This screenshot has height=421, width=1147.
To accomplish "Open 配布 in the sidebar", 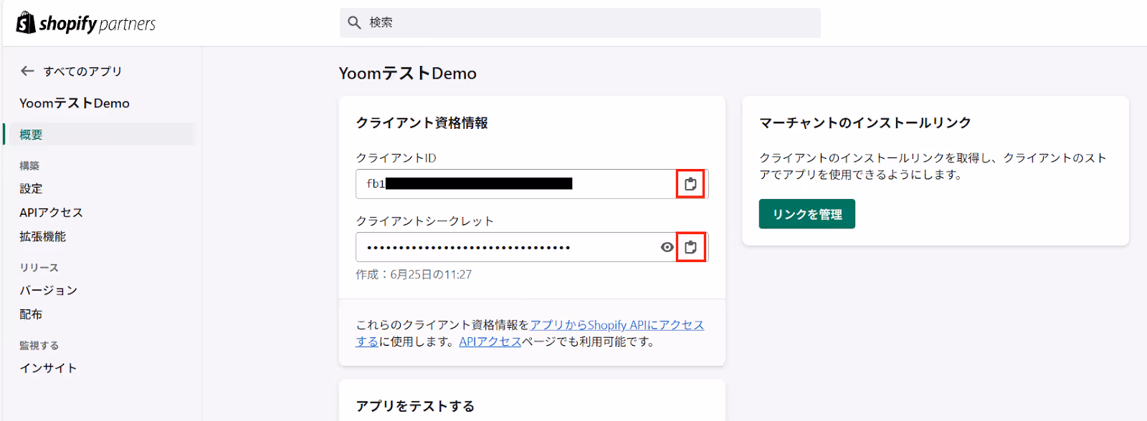I will [31, 314].
